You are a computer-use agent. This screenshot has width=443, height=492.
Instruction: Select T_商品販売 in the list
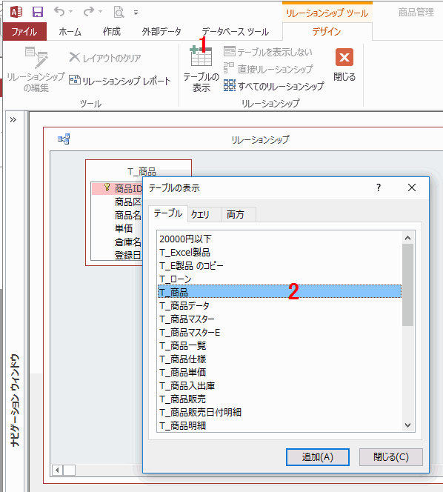[280, 399]
